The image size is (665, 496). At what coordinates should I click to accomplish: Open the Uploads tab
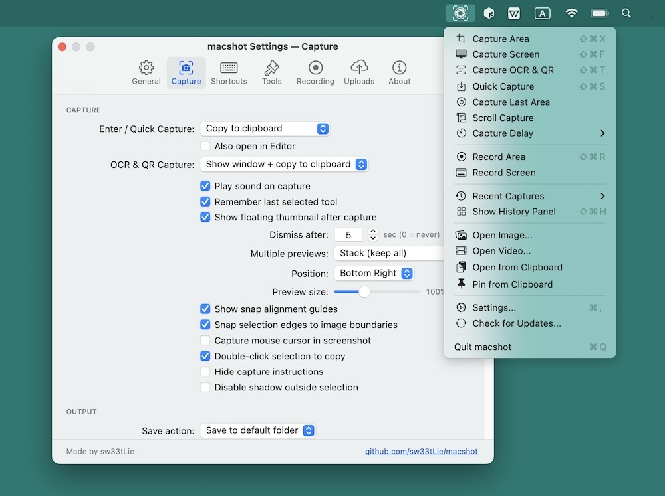point(359,73)
